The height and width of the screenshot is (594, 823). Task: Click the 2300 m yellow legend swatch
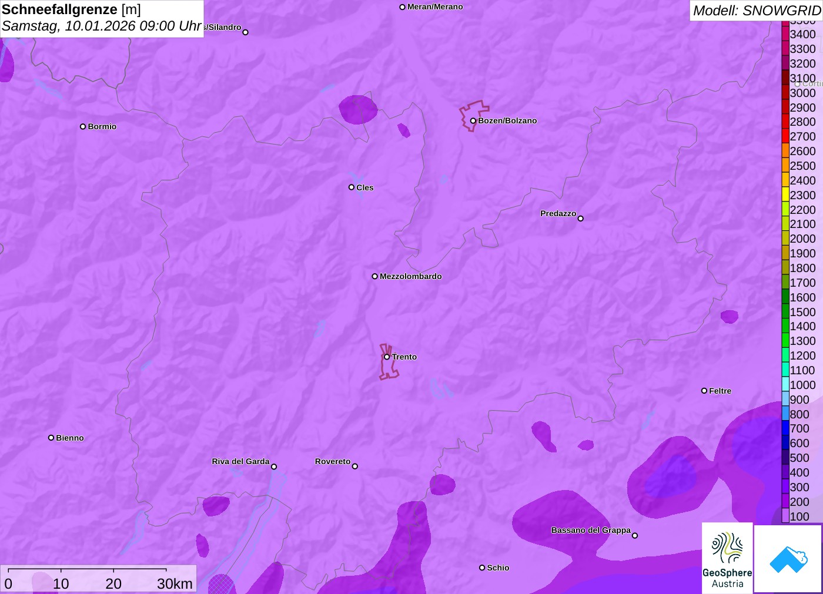click(785, 195)
